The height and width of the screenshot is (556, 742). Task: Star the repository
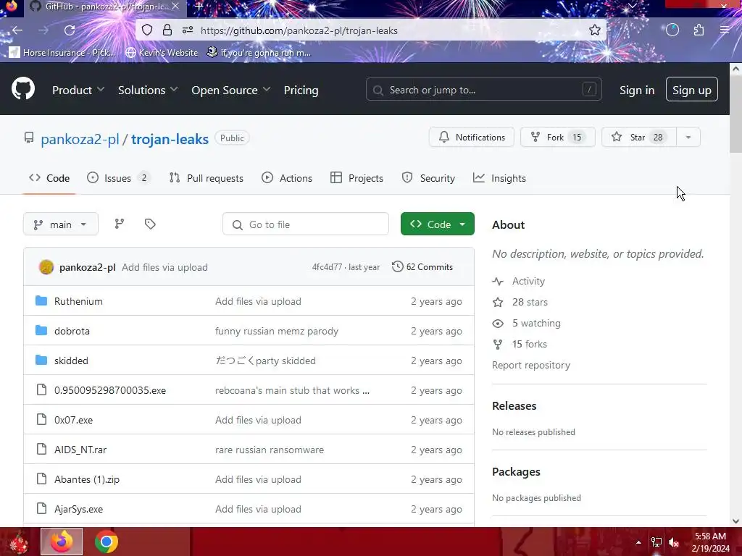tap(639, 137)
